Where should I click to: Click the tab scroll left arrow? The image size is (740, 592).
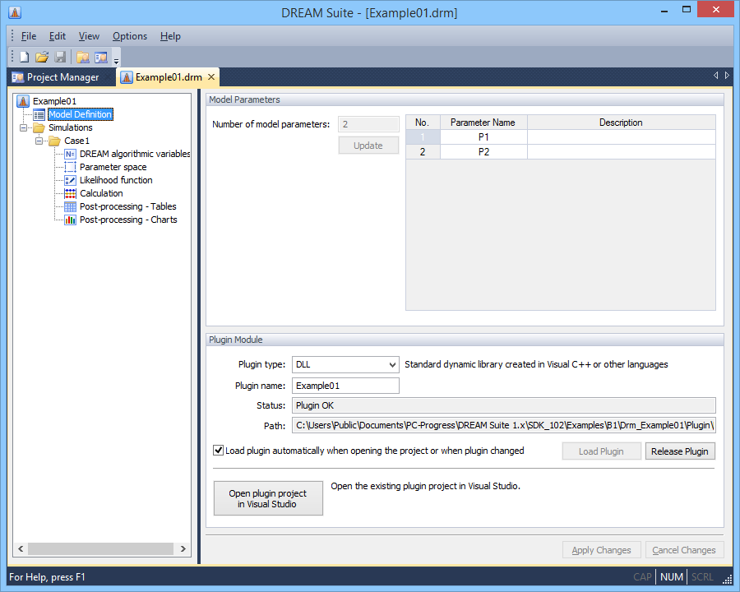tap(716, 76)
